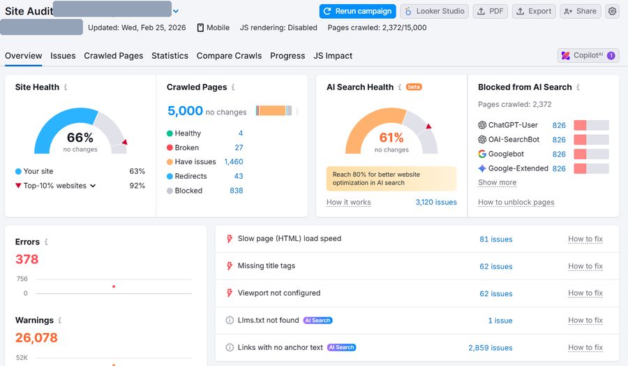
Task: Click the OAI-SearchBot 826 count
Action: click(559, 140)
